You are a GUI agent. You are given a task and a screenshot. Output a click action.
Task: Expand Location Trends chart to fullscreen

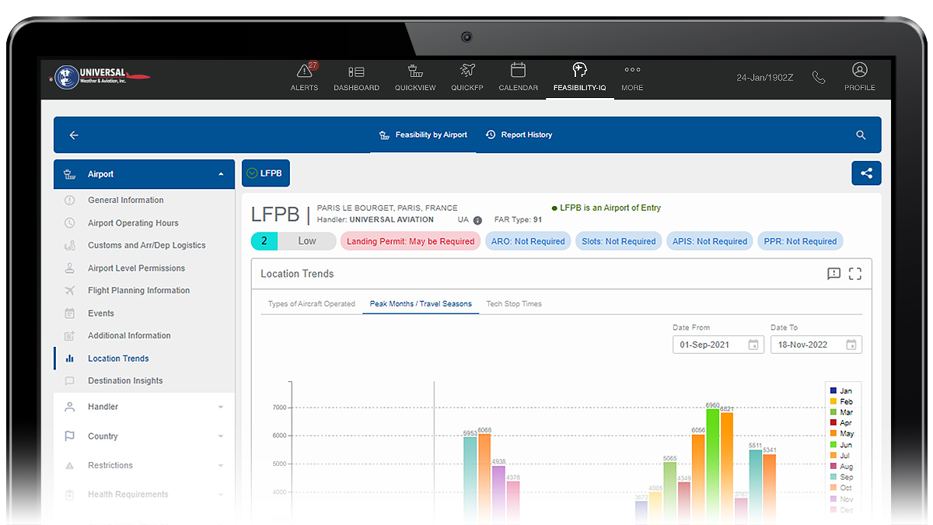point(855,274)
